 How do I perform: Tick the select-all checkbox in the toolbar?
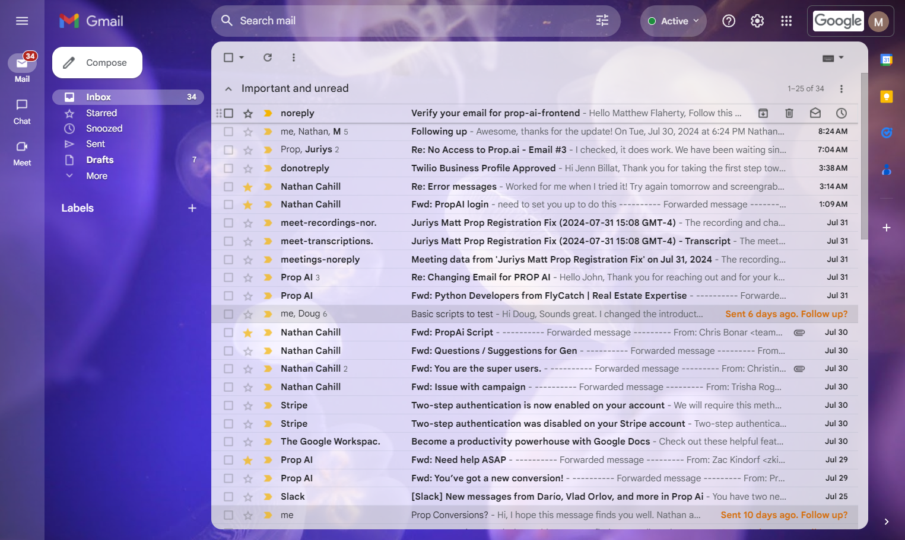point(228,57)
